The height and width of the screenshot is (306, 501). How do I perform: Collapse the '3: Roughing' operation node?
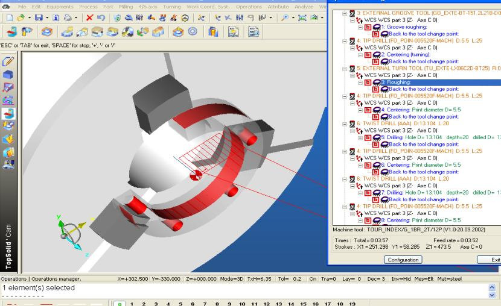[x=360, y=83]
